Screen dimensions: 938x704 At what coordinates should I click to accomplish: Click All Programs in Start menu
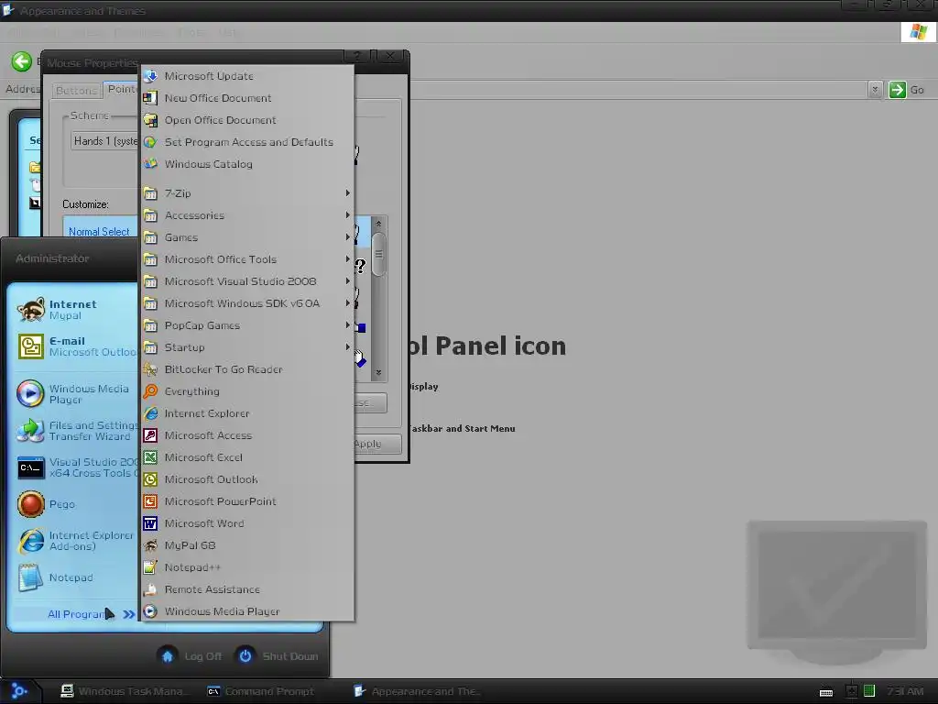pos(76,614)
